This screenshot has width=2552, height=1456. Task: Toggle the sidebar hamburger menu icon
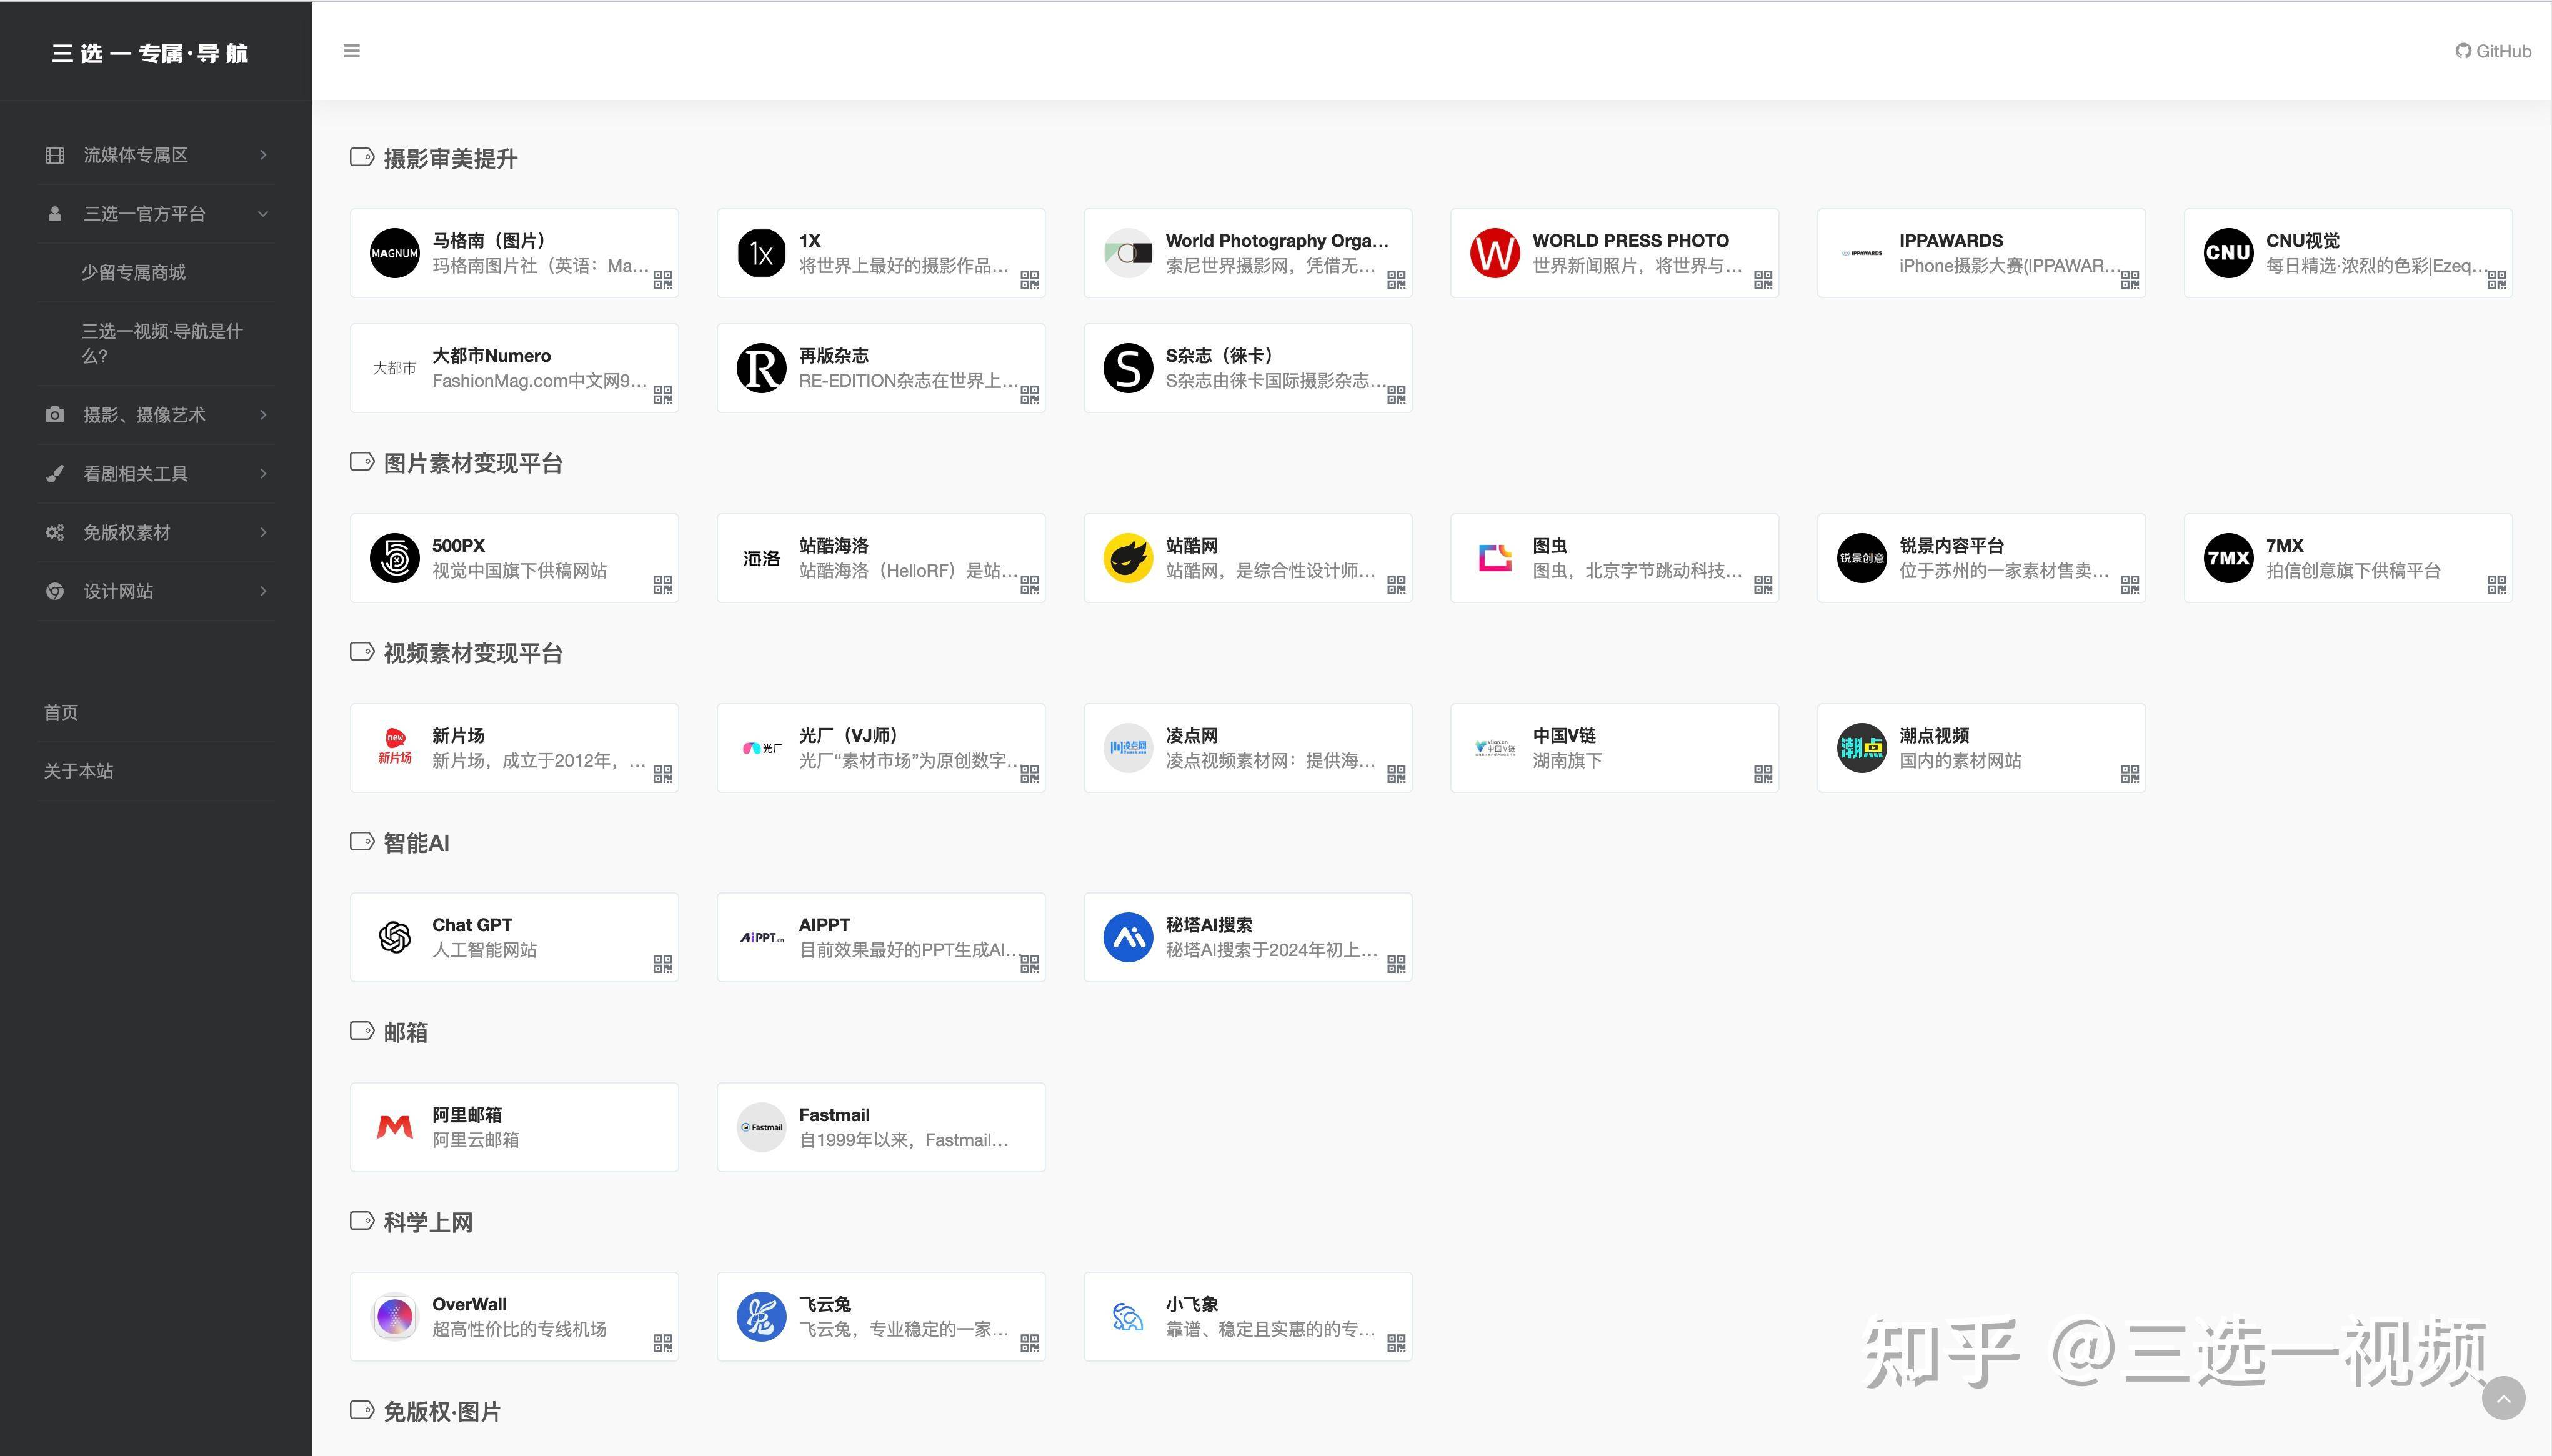point(351,51)
